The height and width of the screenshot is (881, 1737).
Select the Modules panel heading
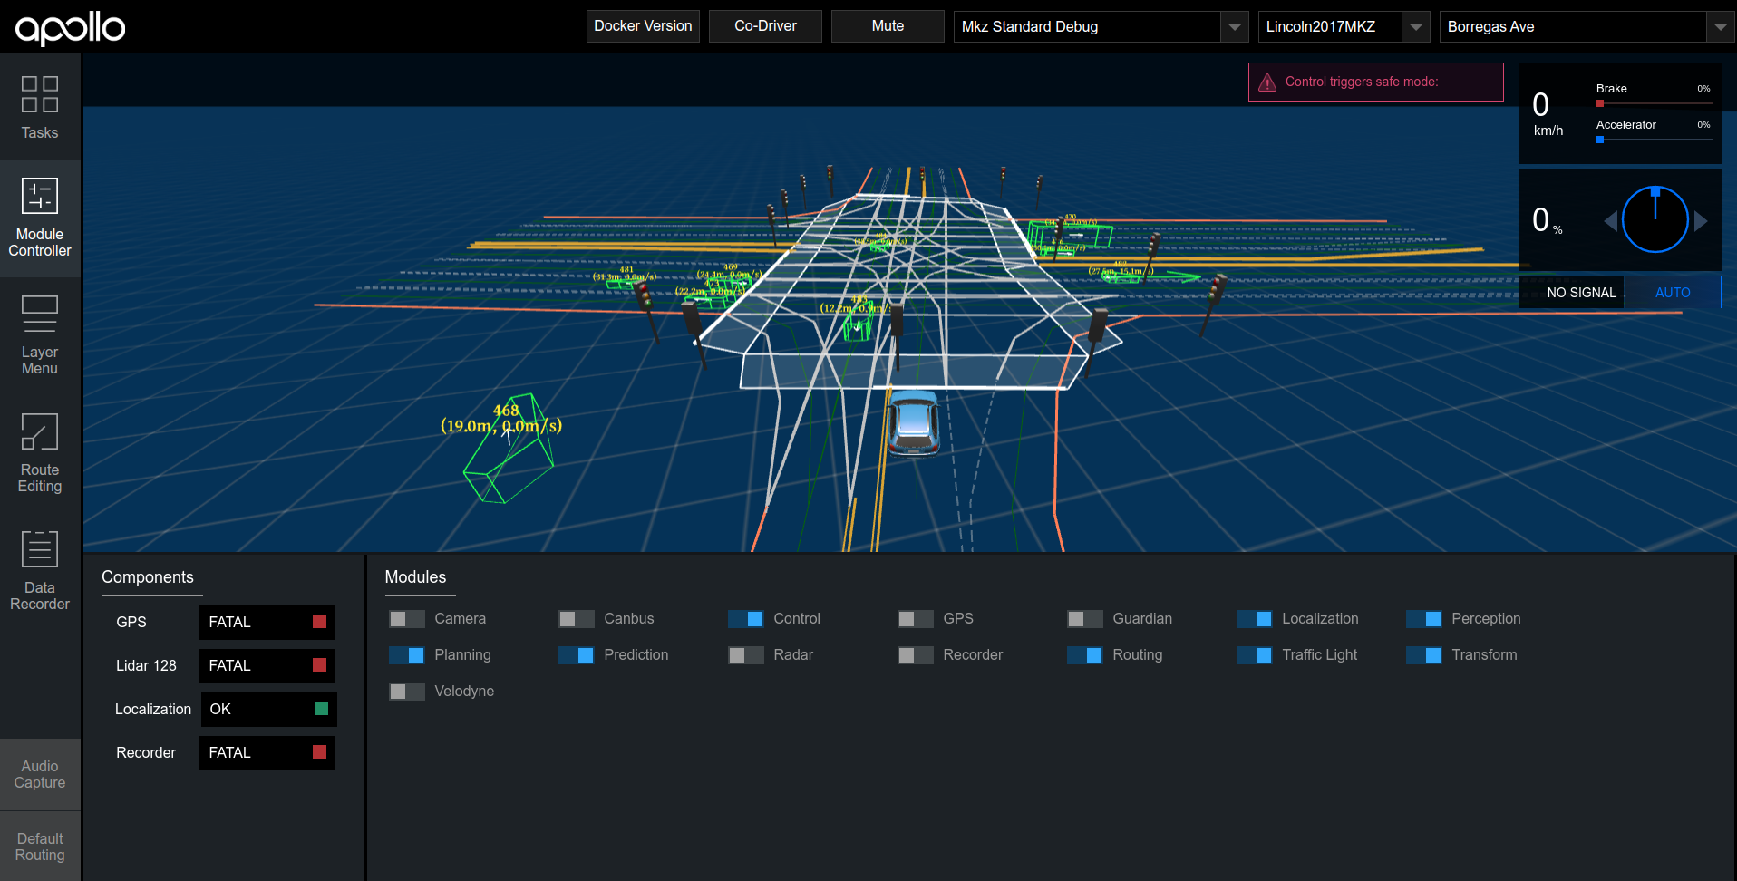click(415, 577)
